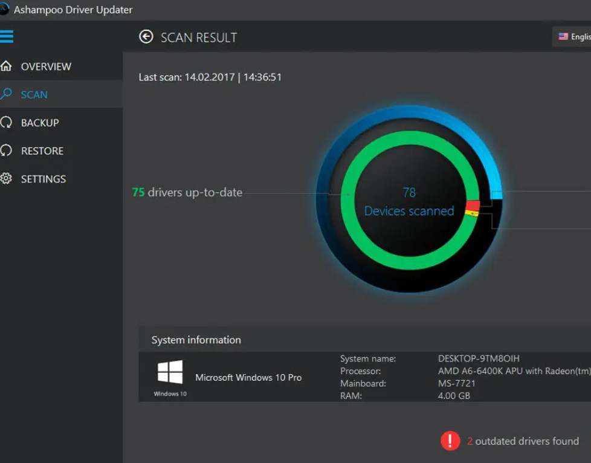
Task: Click the '75 drivers up-to-date' label
Action: [187, 192]
